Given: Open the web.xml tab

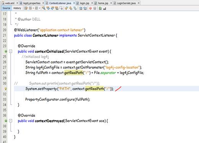Looking at the screenshot, I should (10, 3).
